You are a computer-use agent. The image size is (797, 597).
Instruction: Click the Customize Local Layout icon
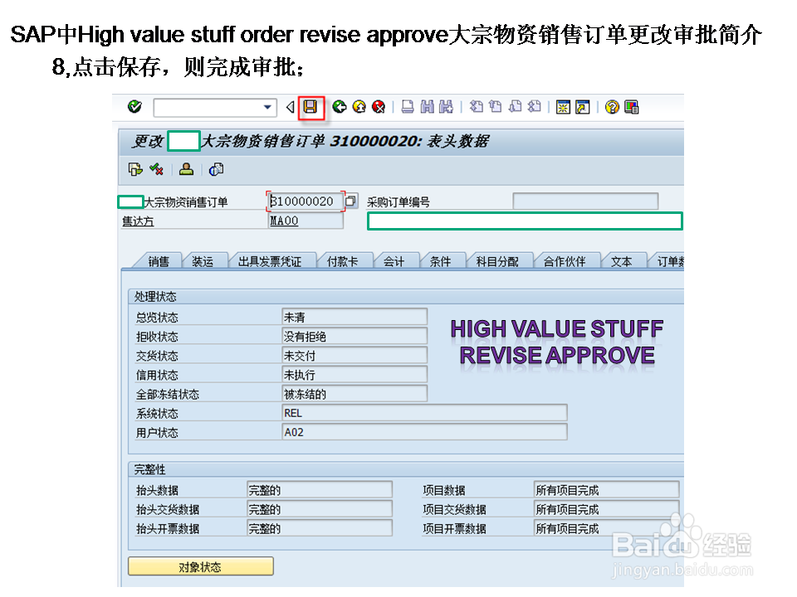632,107
